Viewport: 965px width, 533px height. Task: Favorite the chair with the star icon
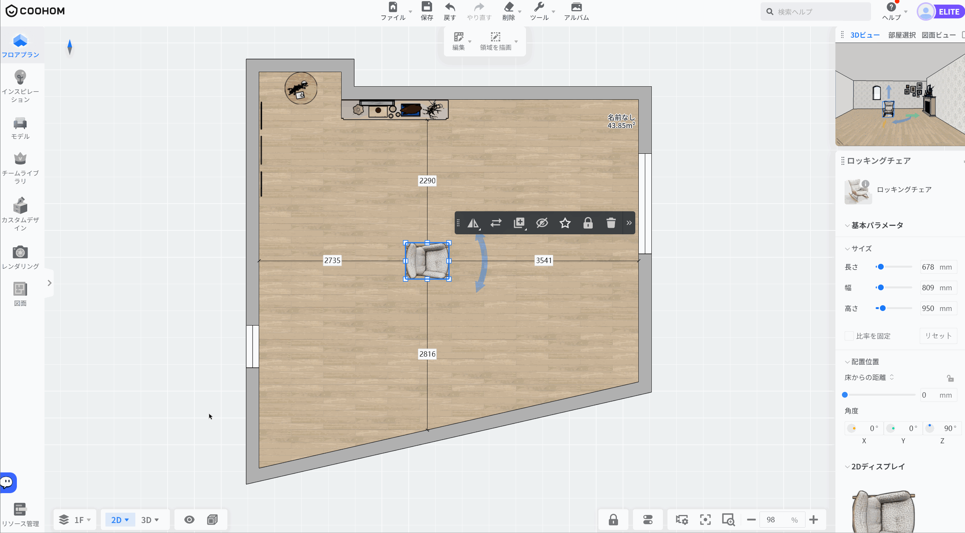[565, 223]
